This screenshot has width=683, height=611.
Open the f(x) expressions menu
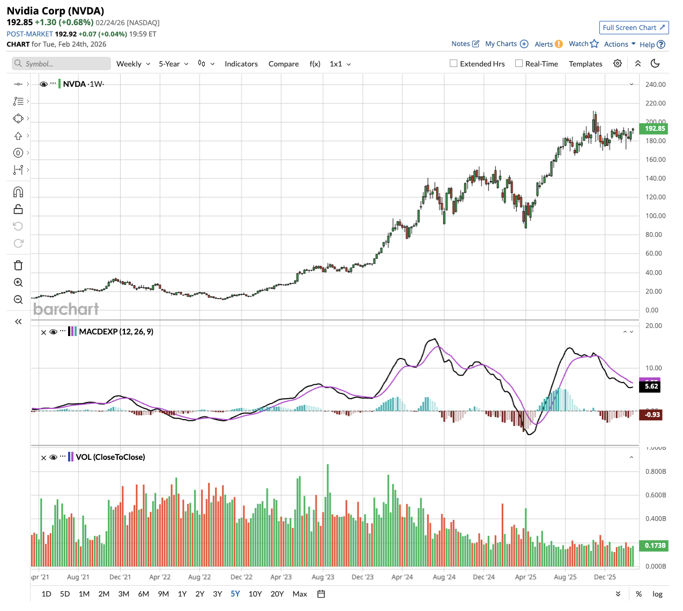pyautogui.click(x=315, y=64)
